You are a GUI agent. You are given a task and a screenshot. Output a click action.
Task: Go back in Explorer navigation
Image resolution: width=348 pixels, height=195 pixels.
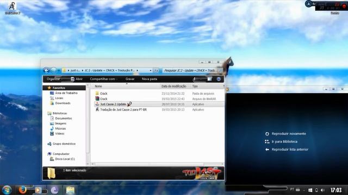click(x=46, y=70)
